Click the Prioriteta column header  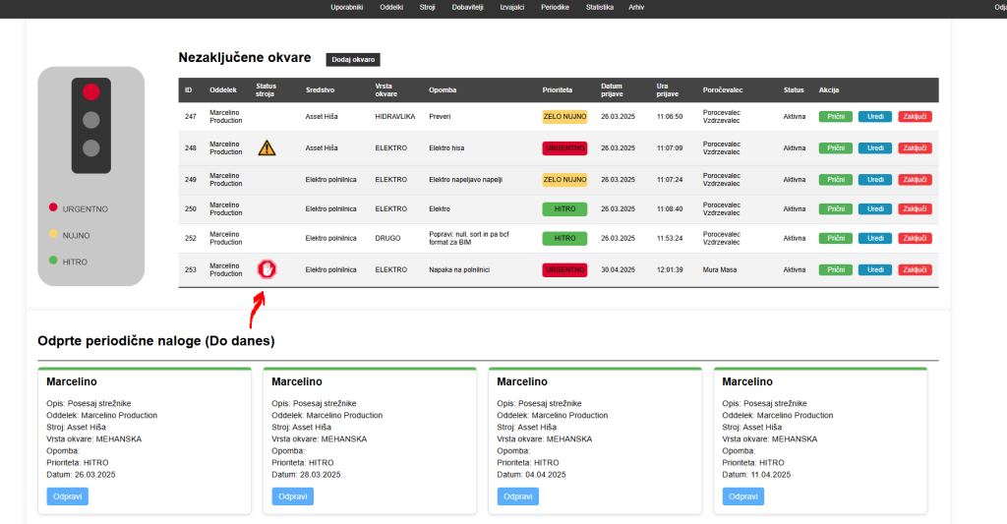(558, 90)
